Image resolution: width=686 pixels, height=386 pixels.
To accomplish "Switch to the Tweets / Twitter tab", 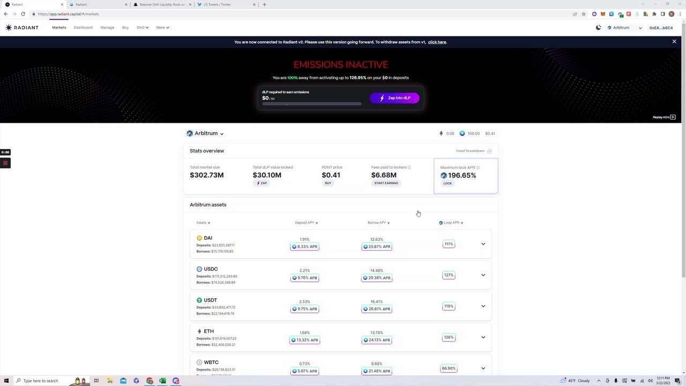I will (x=225, y=4).
